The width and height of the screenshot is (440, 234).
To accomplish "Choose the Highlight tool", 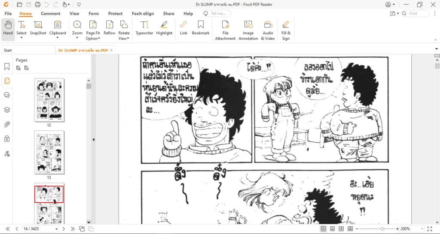I will [x=164, y=28].
